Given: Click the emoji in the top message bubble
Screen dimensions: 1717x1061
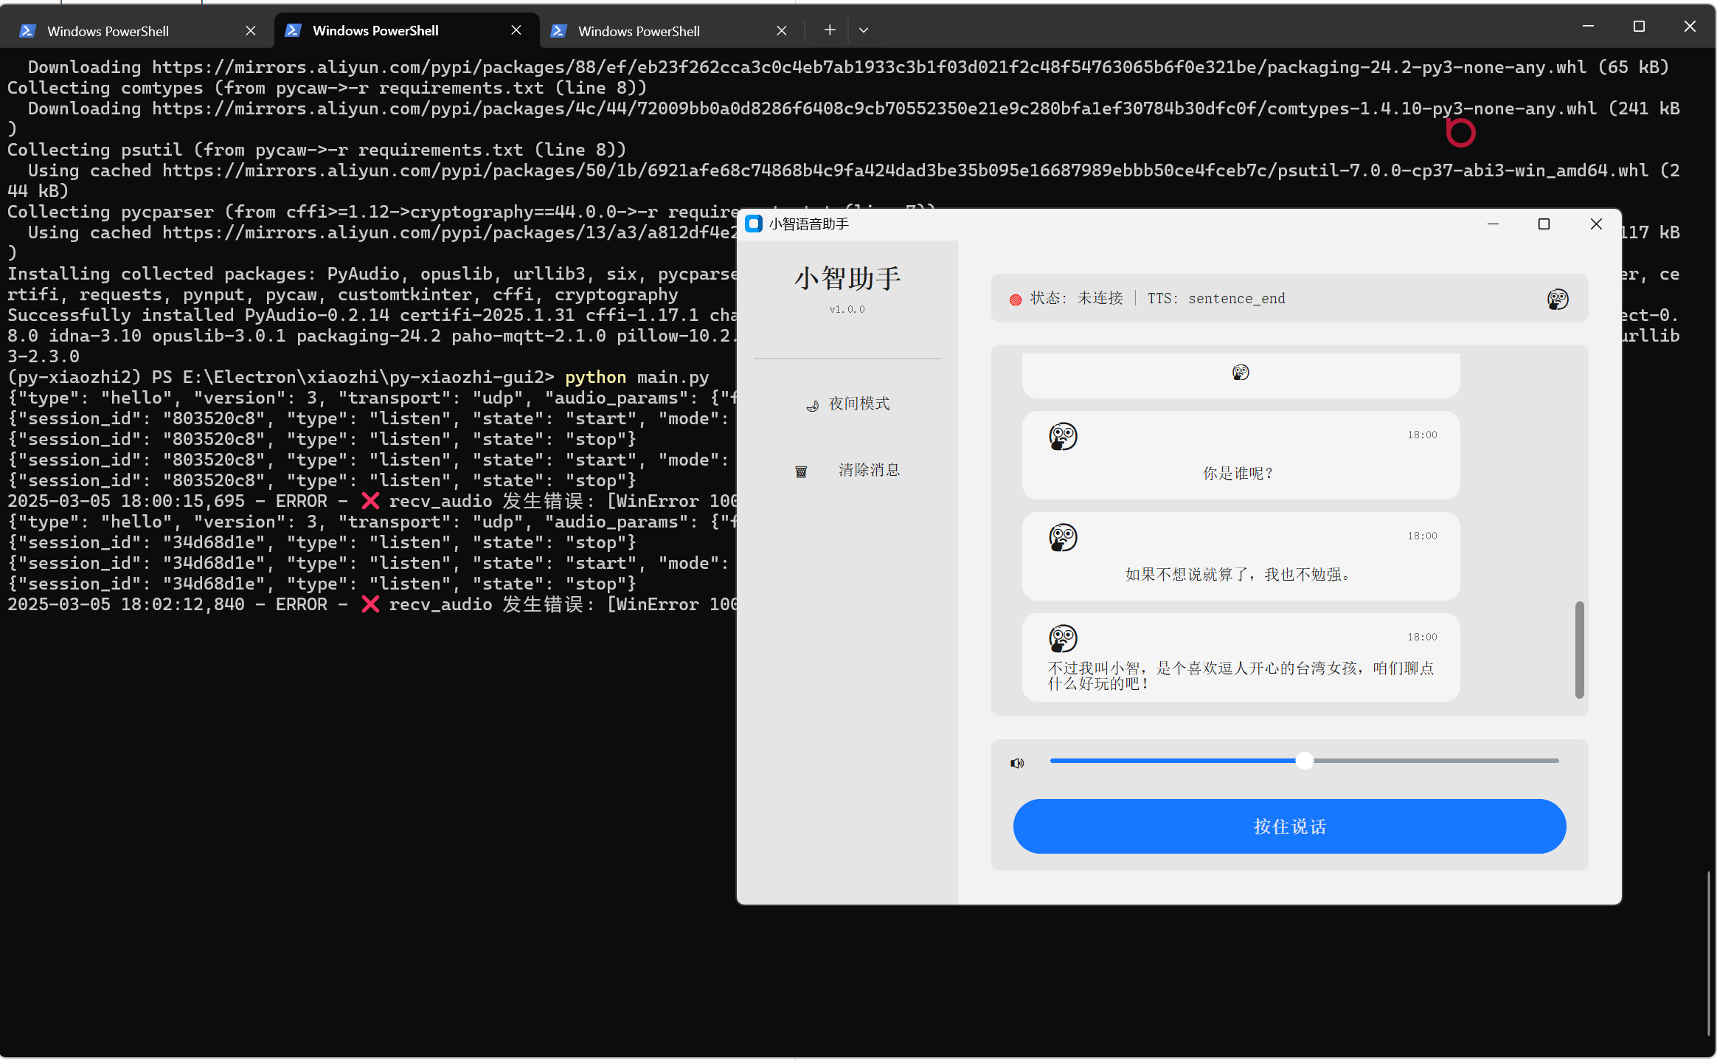Looking at the screenshot, I should coord(1241,373).
